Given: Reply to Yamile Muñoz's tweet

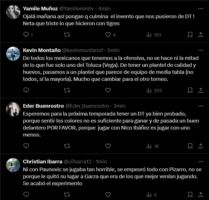Looking at the screenshot, I should pyautogui.click(x=26, y=35).
